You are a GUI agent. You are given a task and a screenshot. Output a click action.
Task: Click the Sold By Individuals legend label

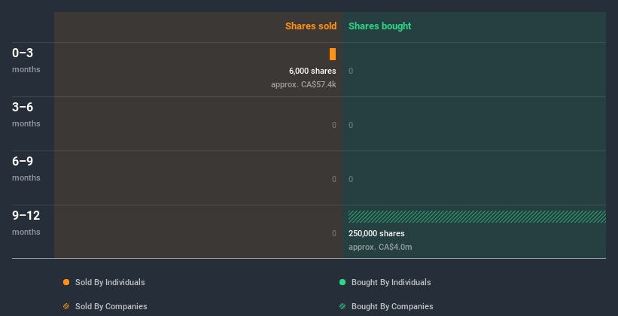[x=110, y=282]
